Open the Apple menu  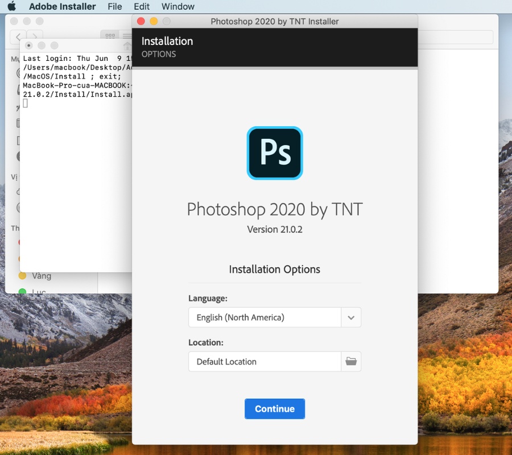coord(11,7)
